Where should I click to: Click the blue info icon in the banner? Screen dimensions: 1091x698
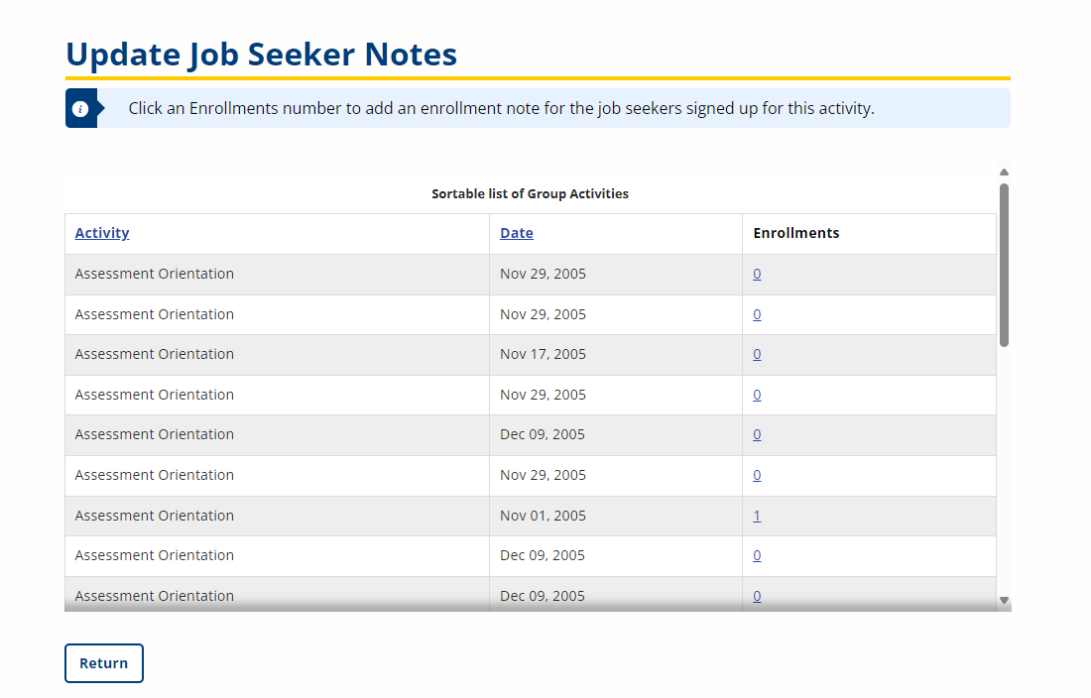(80, 109)
